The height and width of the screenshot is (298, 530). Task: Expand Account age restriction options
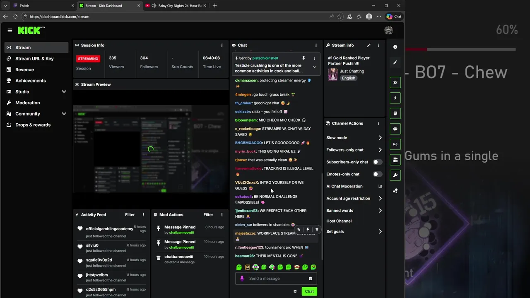click(x=380, y=199)
